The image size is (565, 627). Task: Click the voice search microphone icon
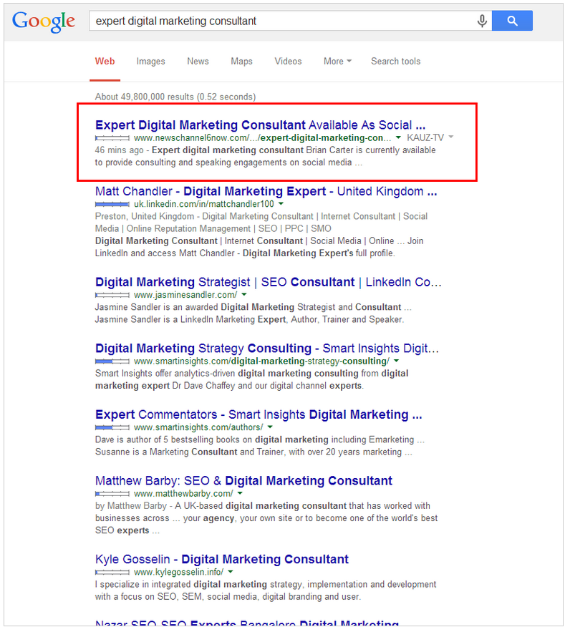click(482, 21)
